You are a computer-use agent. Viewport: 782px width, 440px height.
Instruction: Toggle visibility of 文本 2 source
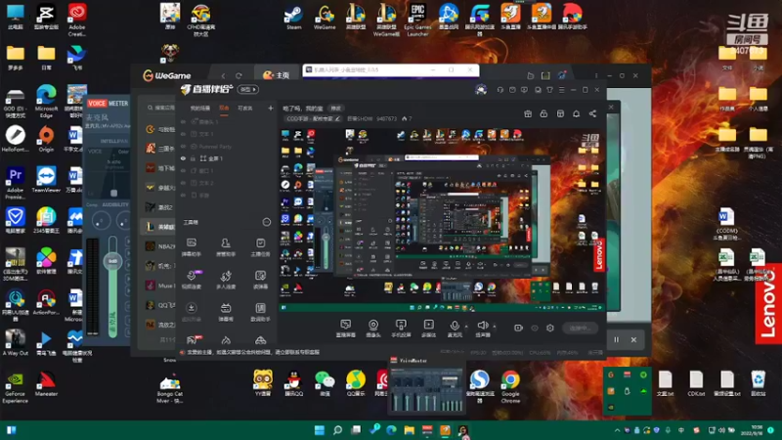(x=183, y=183)
